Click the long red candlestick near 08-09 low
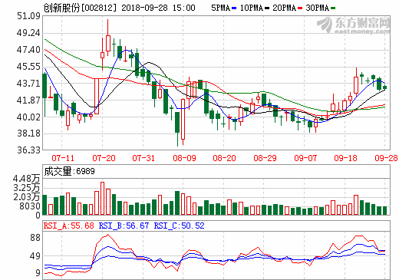This screenshot has height=280, width=399. coord(183,120)
